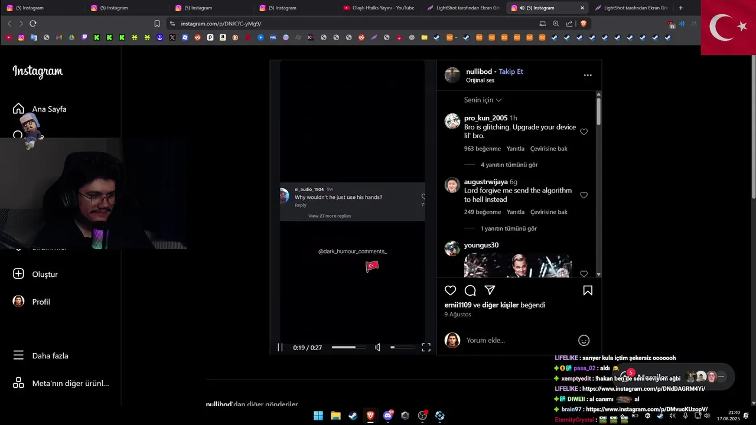Click Yanıtla under pro_kun_2005's comment
Screen dimensions: 756x425
516,149
